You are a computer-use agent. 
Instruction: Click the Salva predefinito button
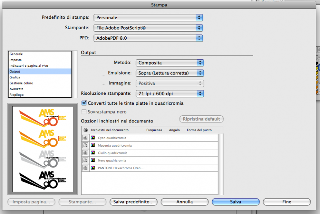click(133, 202)
